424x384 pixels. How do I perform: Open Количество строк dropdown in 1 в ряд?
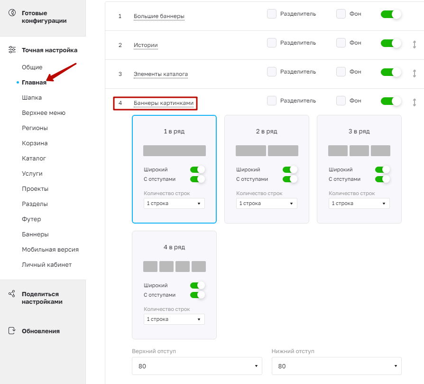174,204
